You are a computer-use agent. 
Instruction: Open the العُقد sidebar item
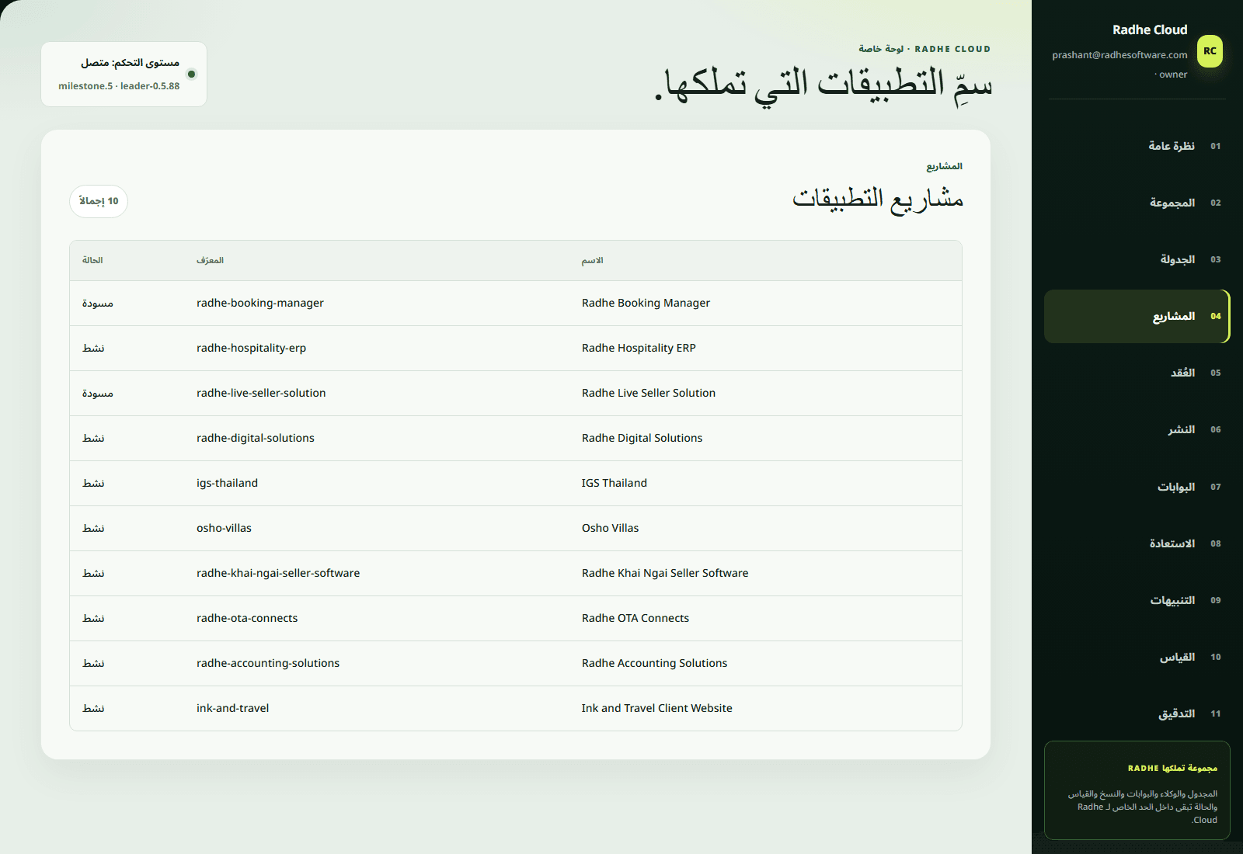pos(1137,373)
